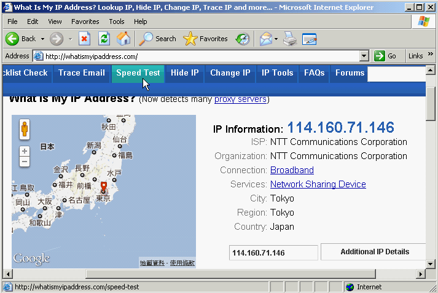438x293 pixels.
Task: Click the vertical scrollbar down arrow
Action: [x=431, y=264]
